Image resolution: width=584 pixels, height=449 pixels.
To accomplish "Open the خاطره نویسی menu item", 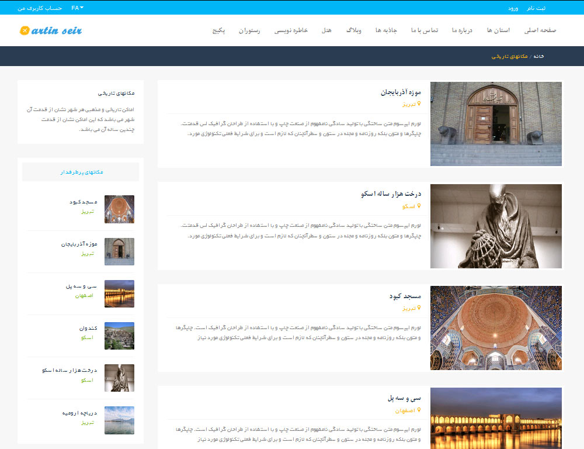I will 291,30.
